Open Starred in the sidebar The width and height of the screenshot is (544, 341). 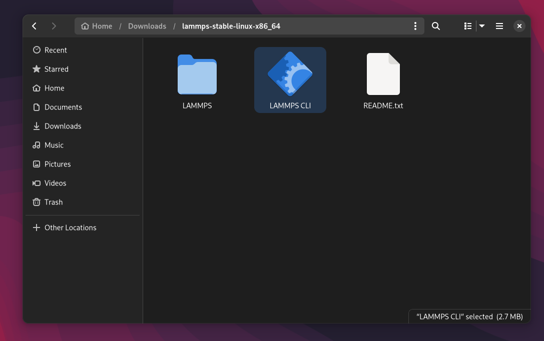83,69
